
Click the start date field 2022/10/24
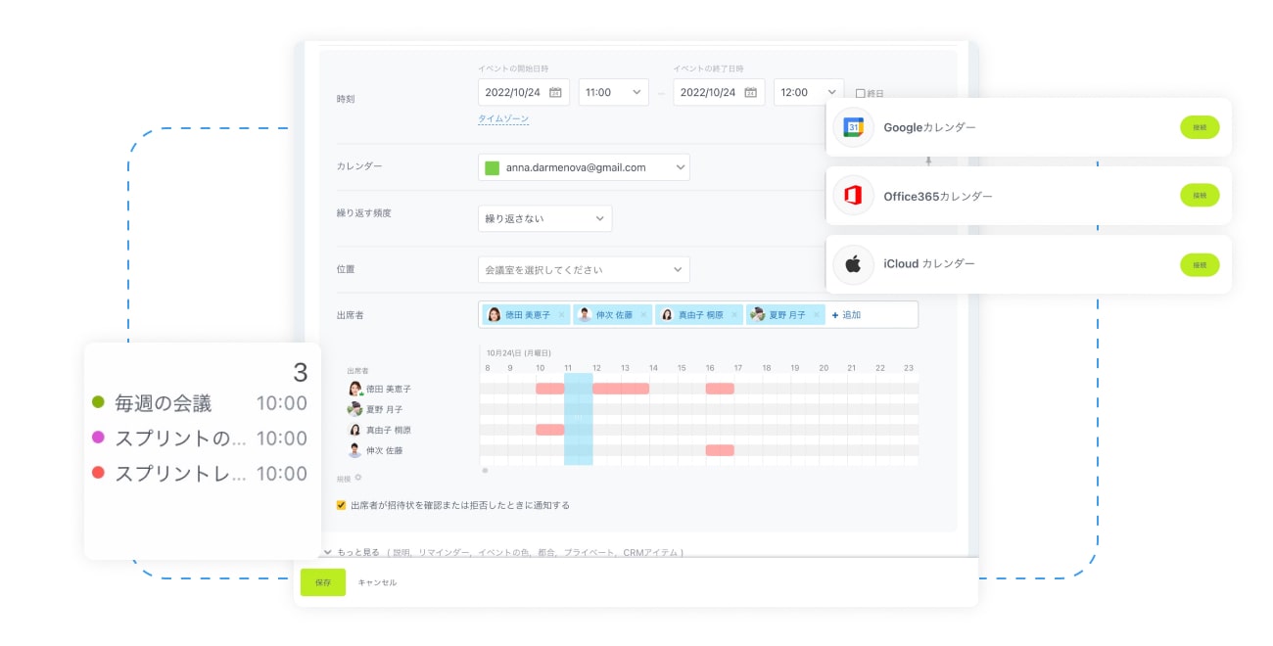point(524,92)
